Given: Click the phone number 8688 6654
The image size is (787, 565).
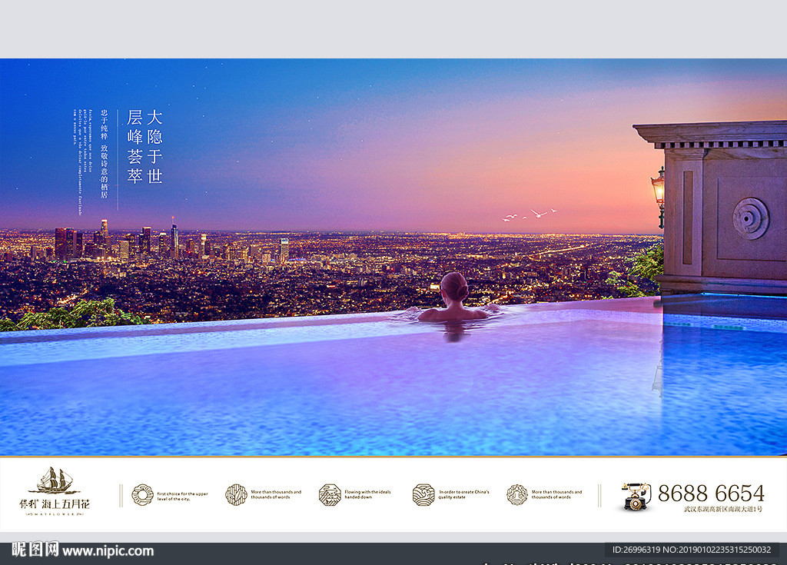Looking at the screenshot, I should tap(710, 493).
